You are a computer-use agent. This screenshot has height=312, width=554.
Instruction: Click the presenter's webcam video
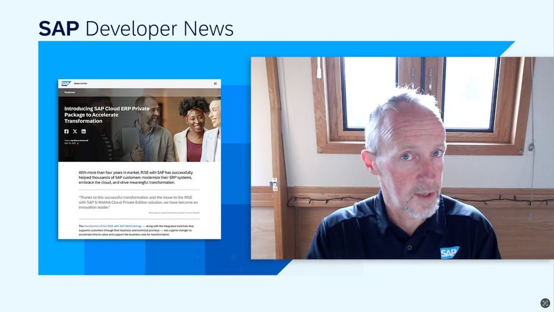click(x=402, y=158)
